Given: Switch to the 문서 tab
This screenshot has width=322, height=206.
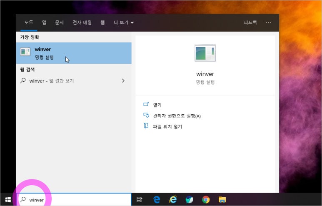Looking at the screenshot, I should [60, 22].
